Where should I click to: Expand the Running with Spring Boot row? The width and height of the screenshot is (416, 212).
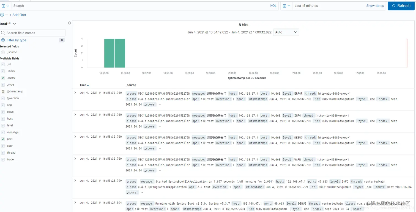coord(75,202)
